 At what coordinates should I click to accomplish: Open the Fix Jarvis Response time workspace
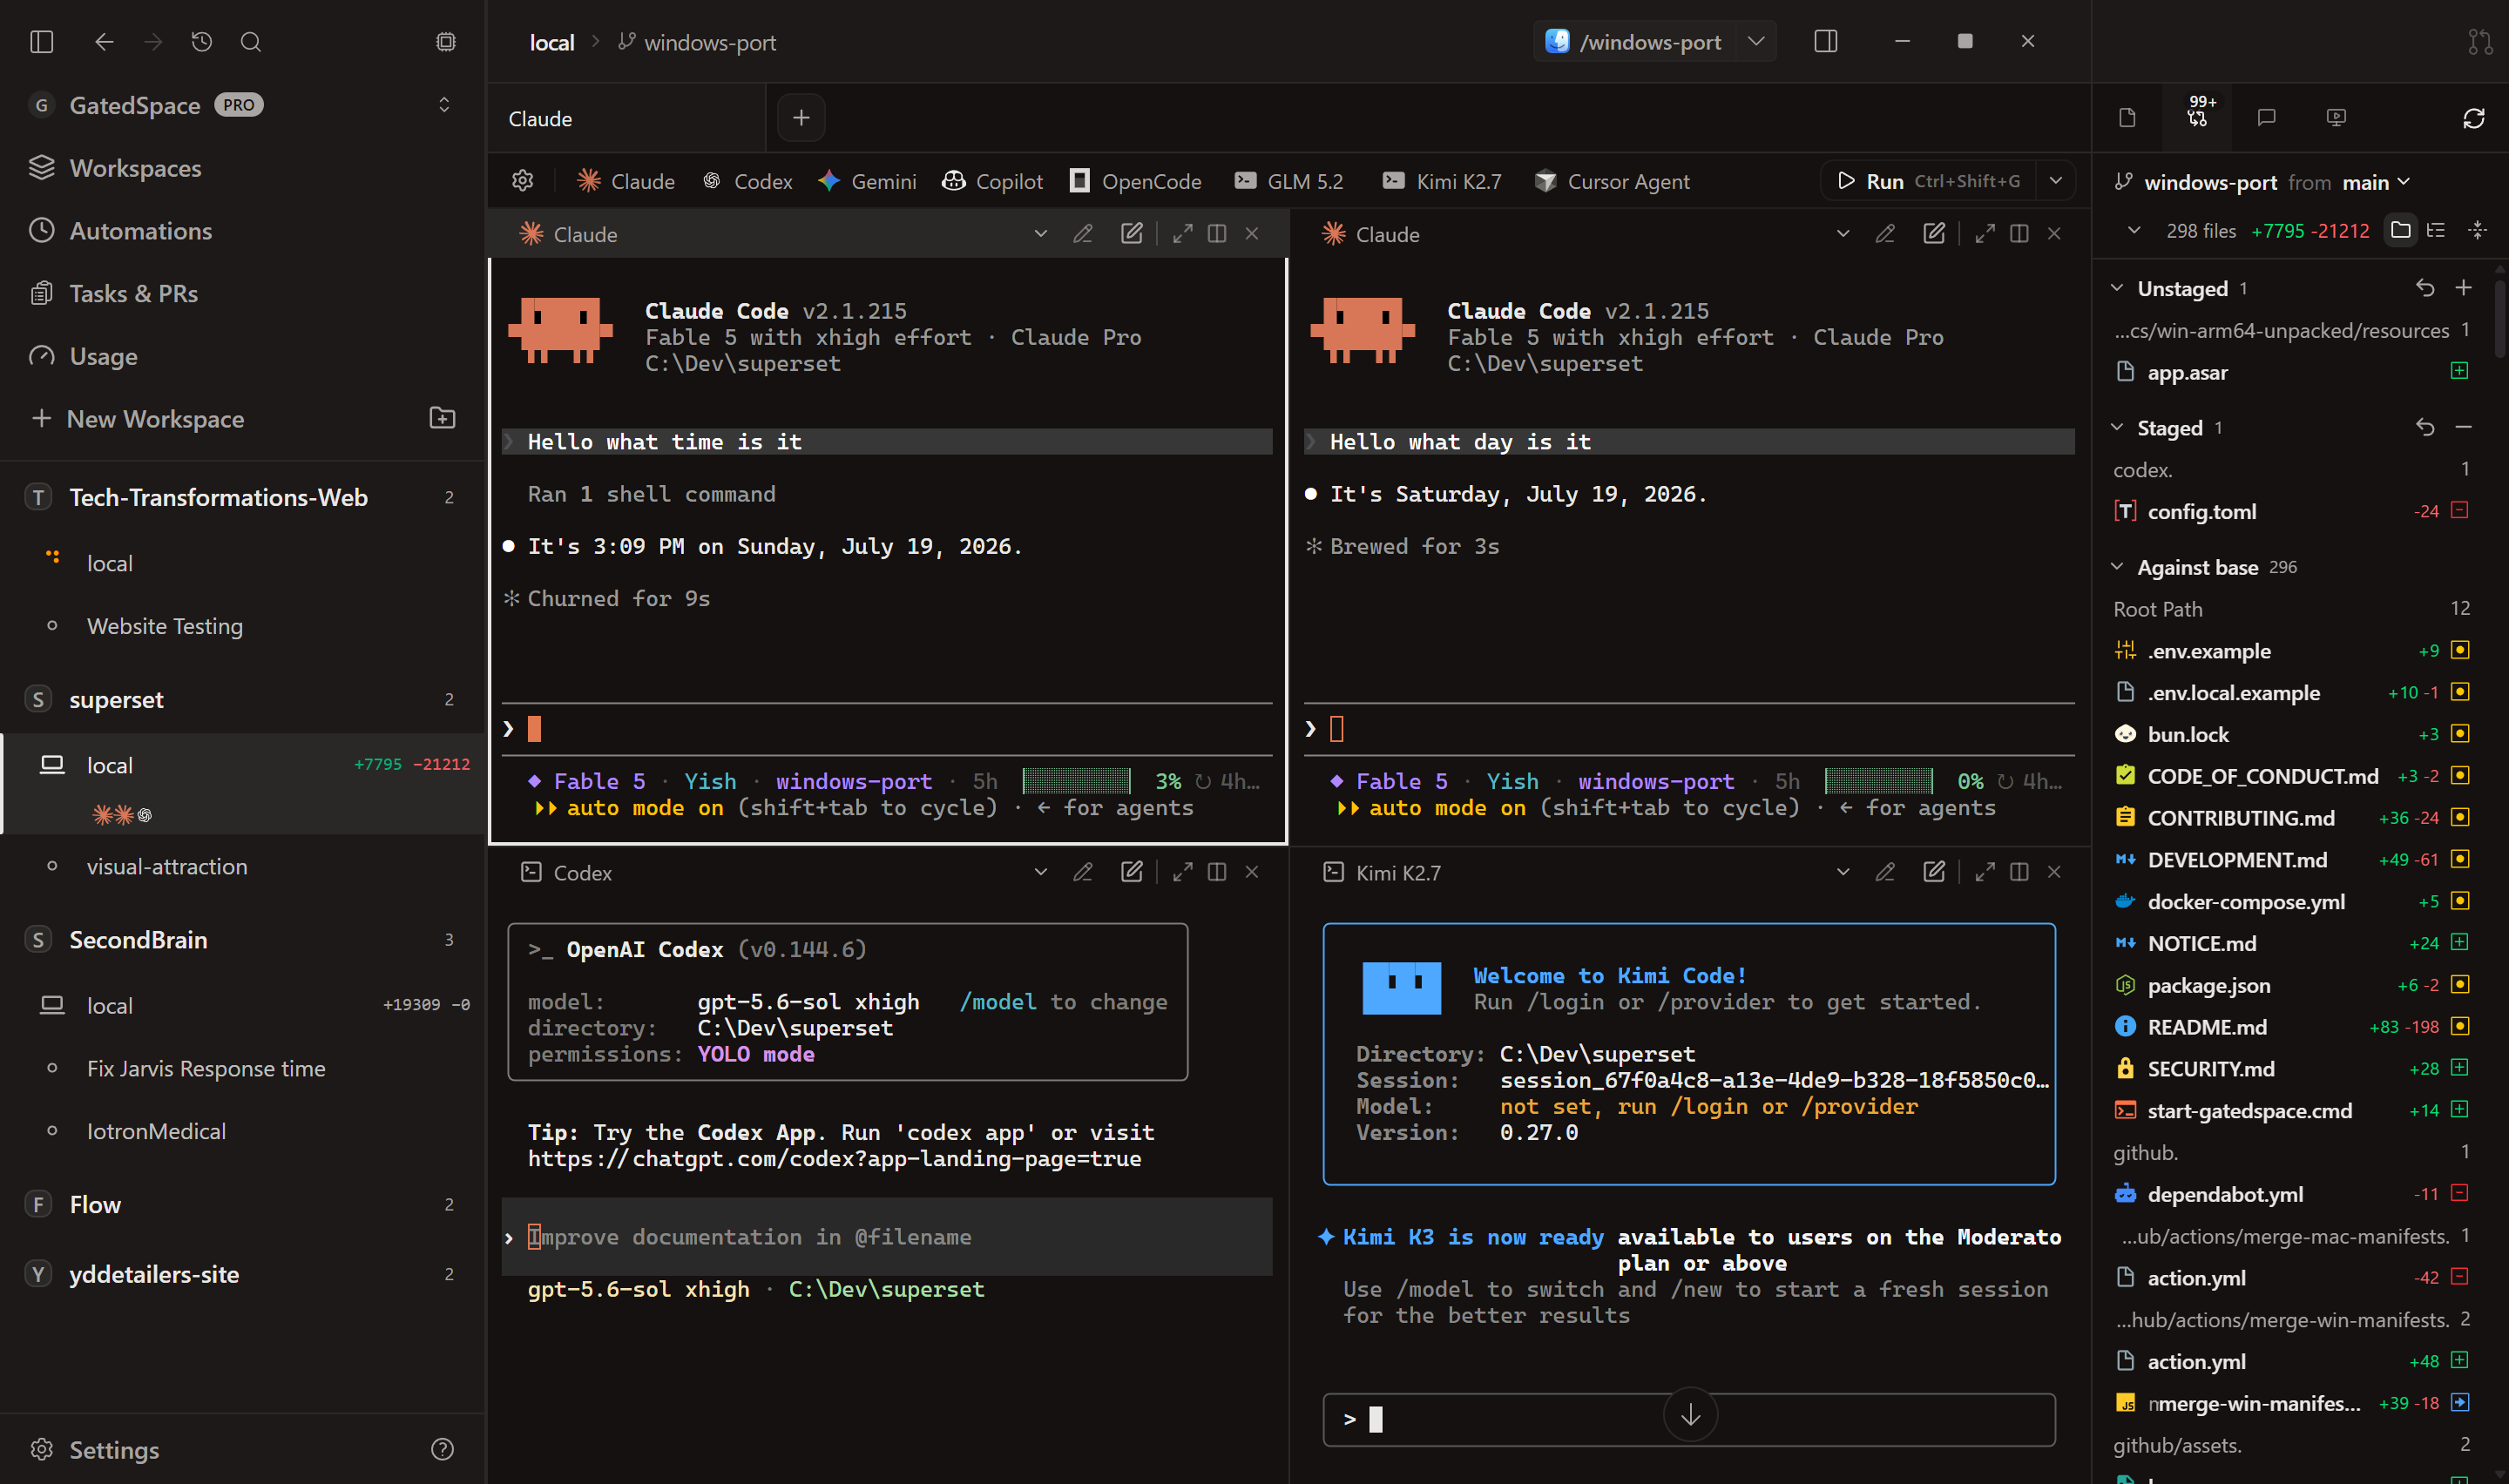click(206, 1069)
